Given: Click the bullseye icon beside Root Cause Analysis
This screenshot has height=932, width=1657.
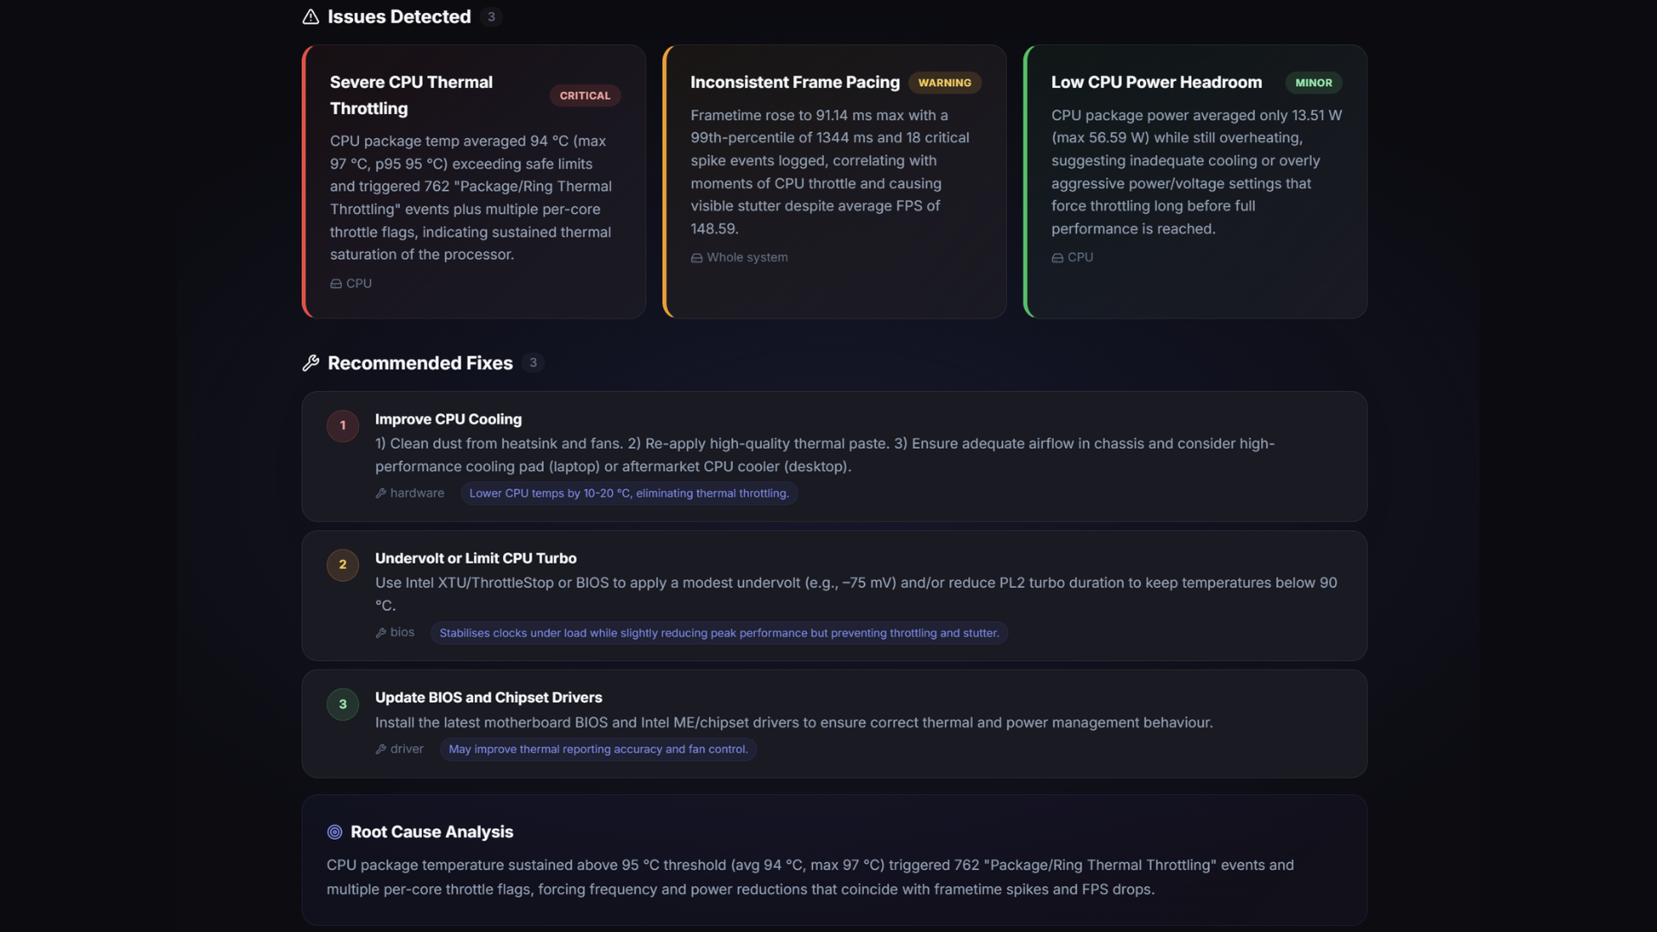Looking at the screenshot, I should (333, 832).
